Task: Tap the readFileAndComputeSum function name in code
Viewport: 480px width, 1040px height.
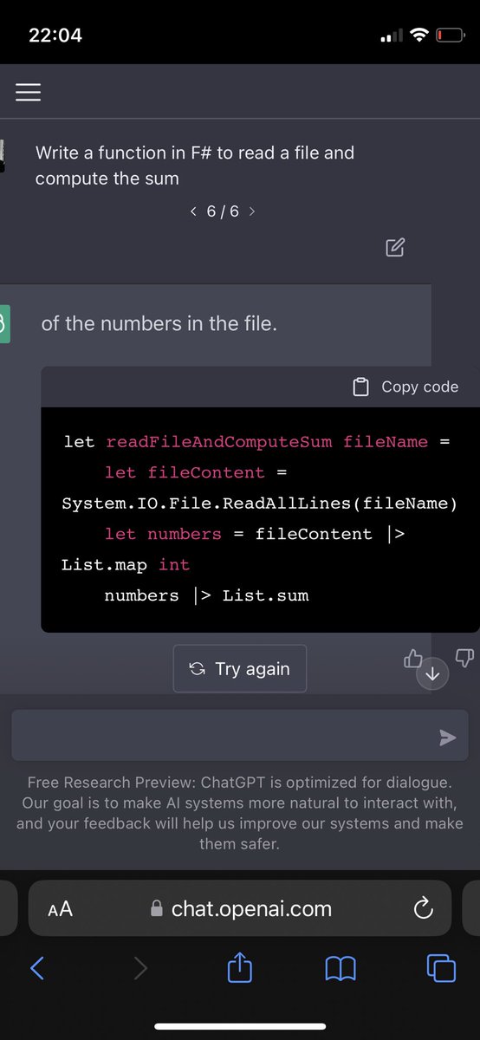Action: coord(218,441)
